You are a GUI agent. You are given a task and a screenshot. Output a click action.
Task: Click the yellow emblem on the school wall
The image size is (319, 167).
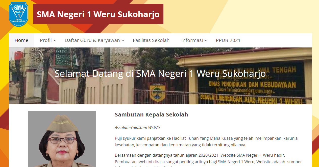pyautogui.click(x=157, y=92)
